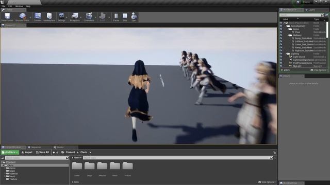Stop the play session
Image resolution: width=330 pixels, height=185 pixels.
125,16
